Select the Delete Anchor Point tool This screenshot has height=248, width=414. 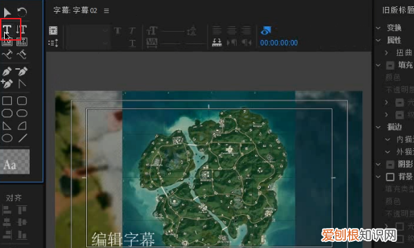coord(22,71)
